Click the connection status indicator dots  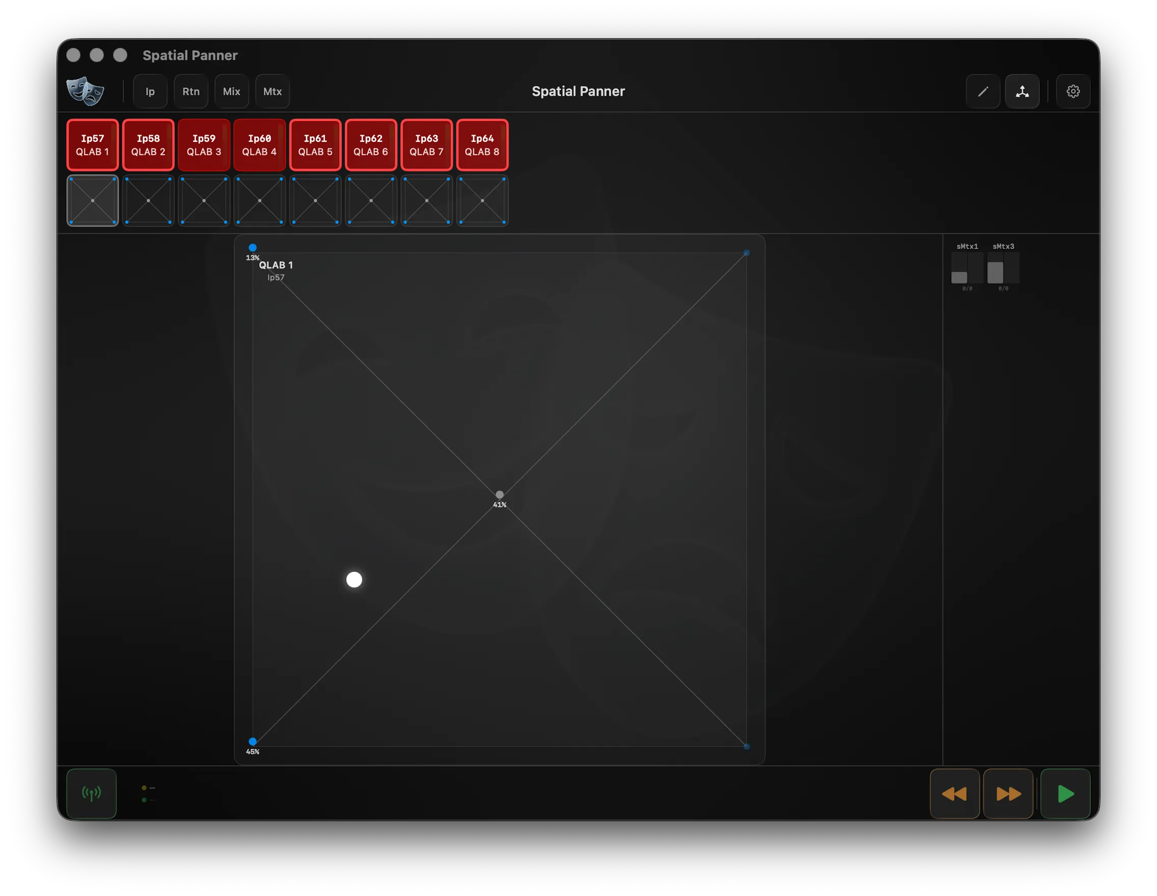point(148,793)
